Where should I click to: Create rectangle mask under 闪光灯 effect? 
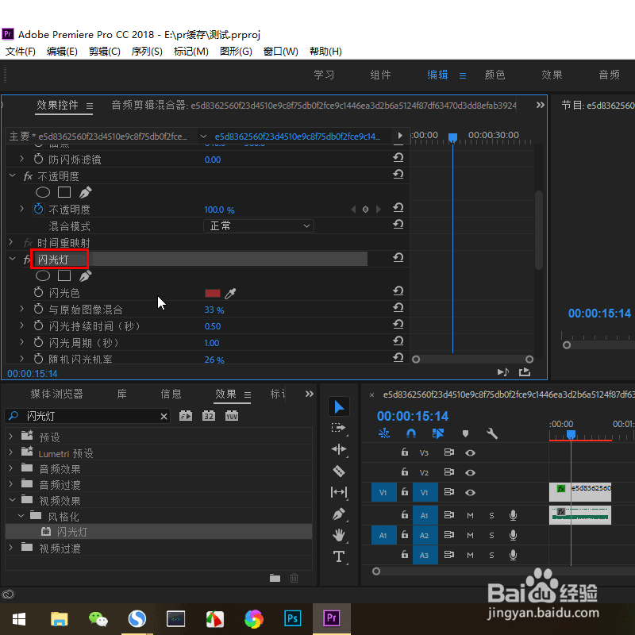point(64,275)
